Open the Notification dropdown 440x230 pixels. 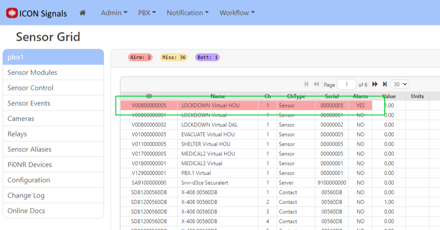pos(187,13)
